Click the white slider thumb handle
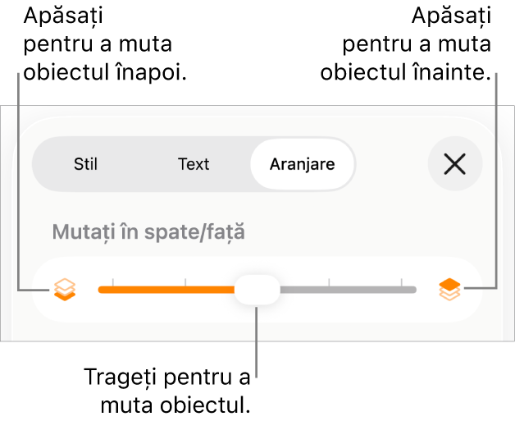 coord(257,290)
